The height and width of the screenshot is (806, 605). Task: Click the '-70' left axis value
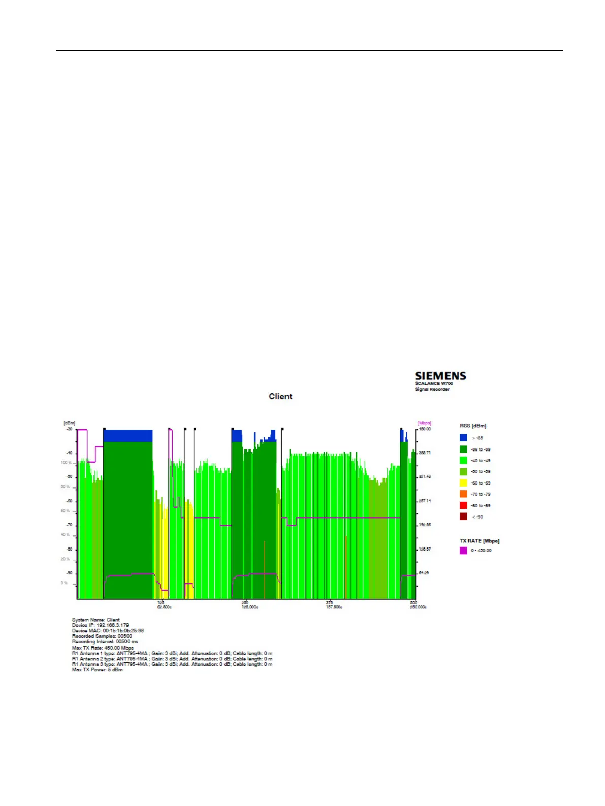69,525
